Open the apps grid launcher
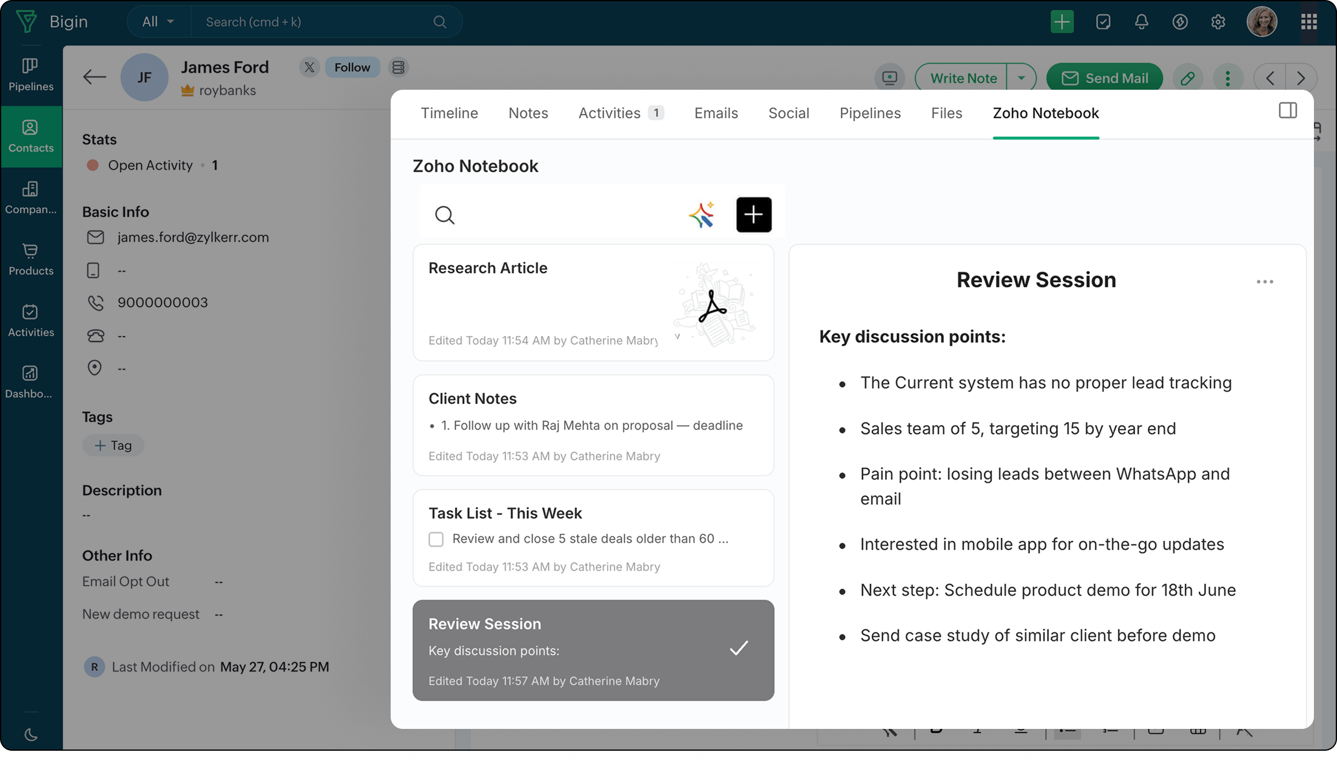 pos(1309,22)
